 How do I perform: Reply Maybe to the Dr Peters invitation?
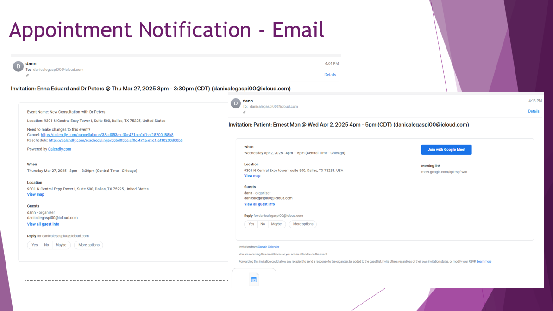[61, 245]
